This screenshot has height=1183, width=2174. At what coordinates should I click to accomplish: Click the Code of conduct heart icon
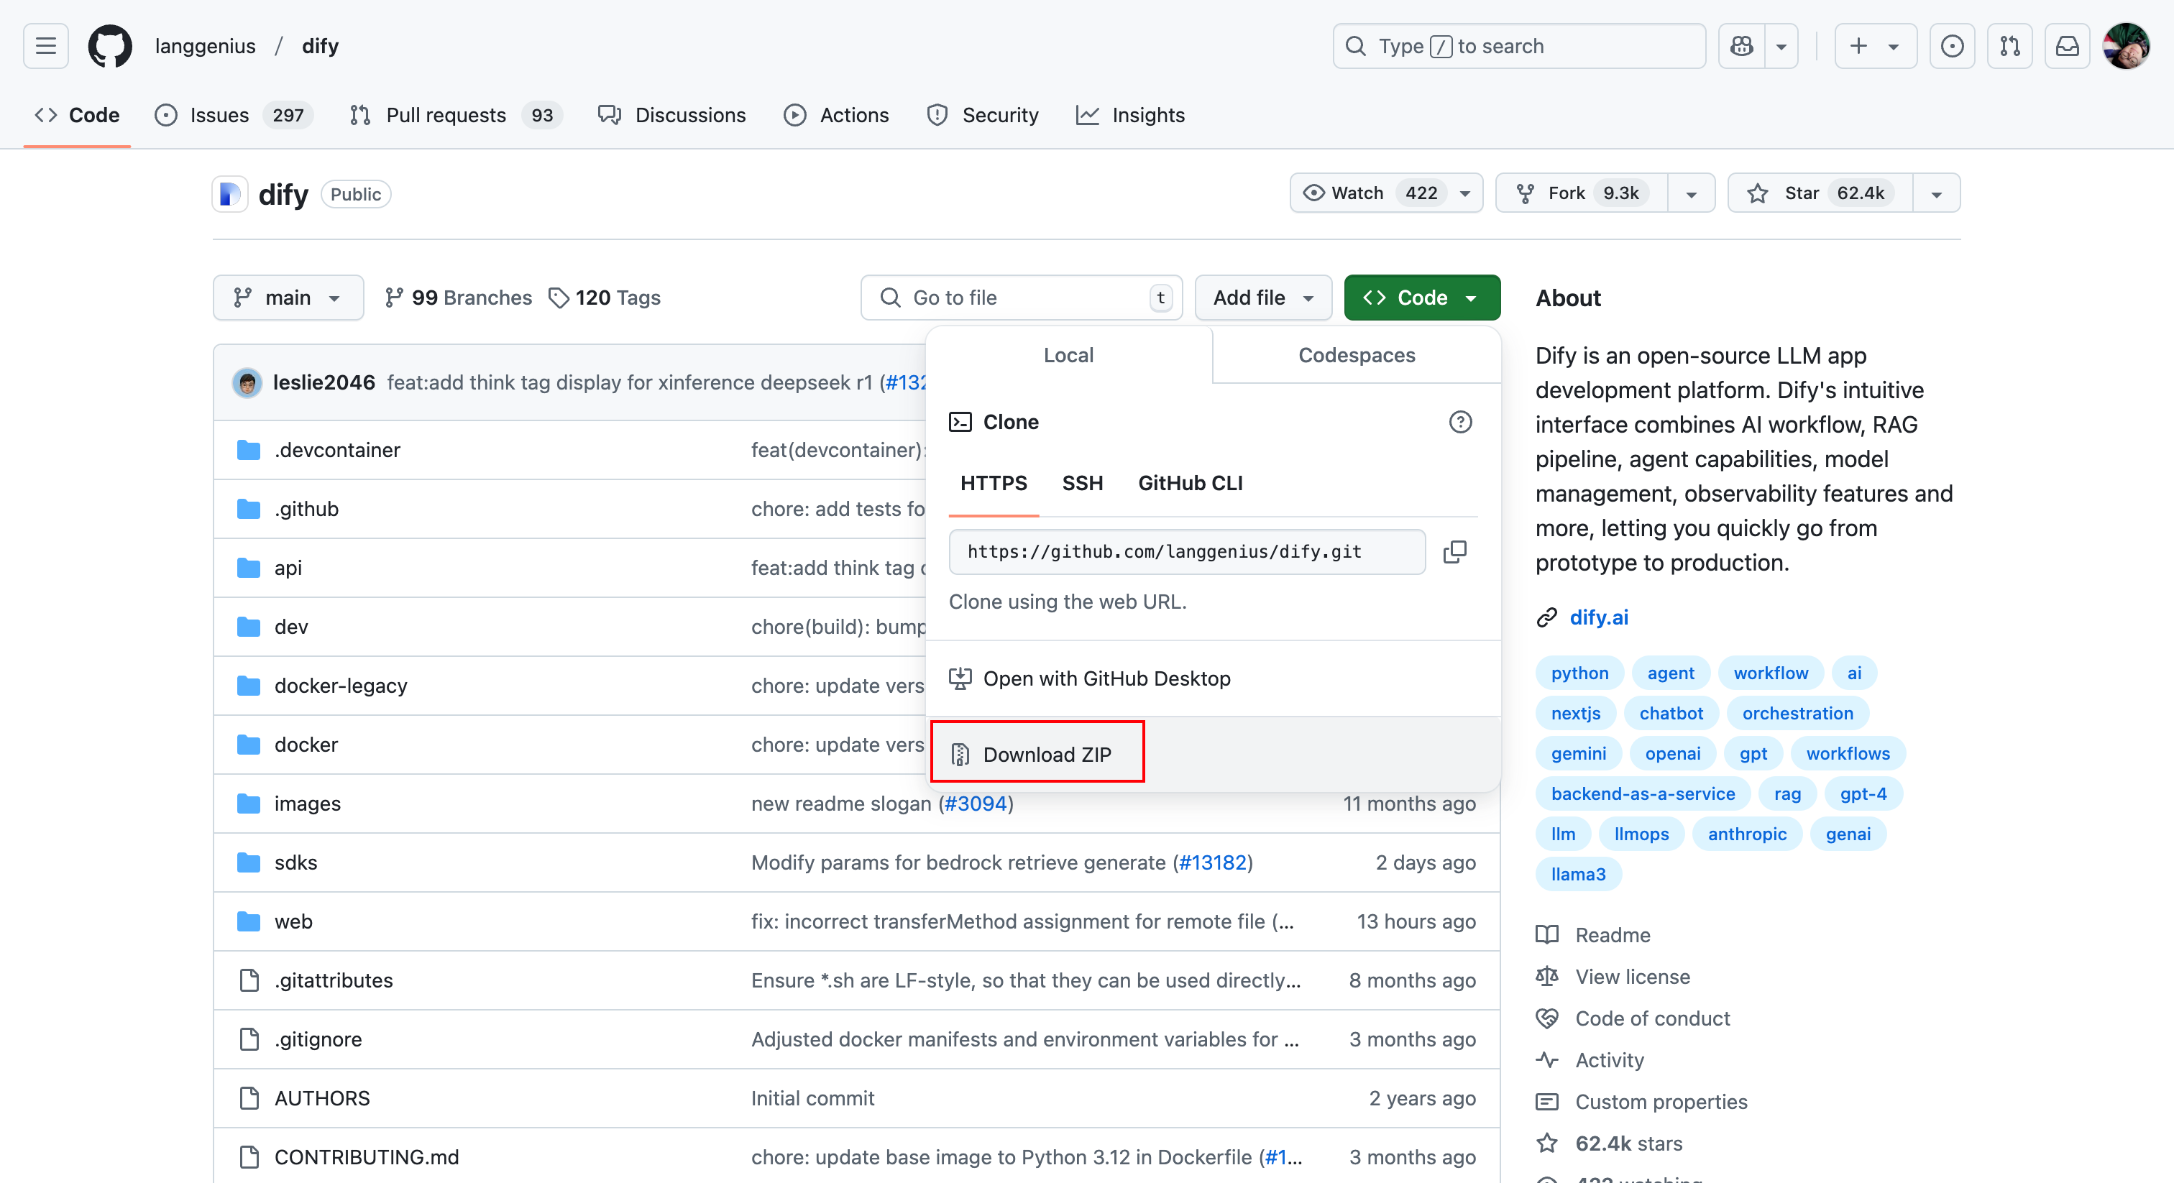[x=1547, y=1018]
